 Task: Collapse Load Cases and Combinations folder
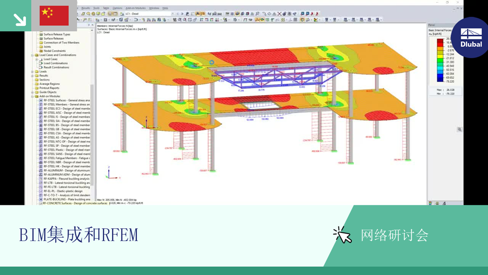pyautogui.click(x=32, y=55)
